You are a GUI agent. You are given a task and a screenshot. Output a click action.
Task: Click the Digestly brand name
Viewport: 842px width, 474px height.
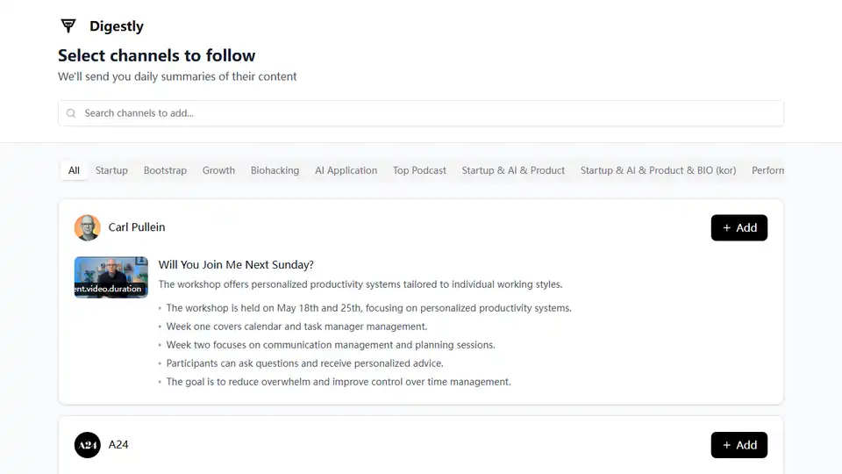pyautogui.click(x=117, y=25)
